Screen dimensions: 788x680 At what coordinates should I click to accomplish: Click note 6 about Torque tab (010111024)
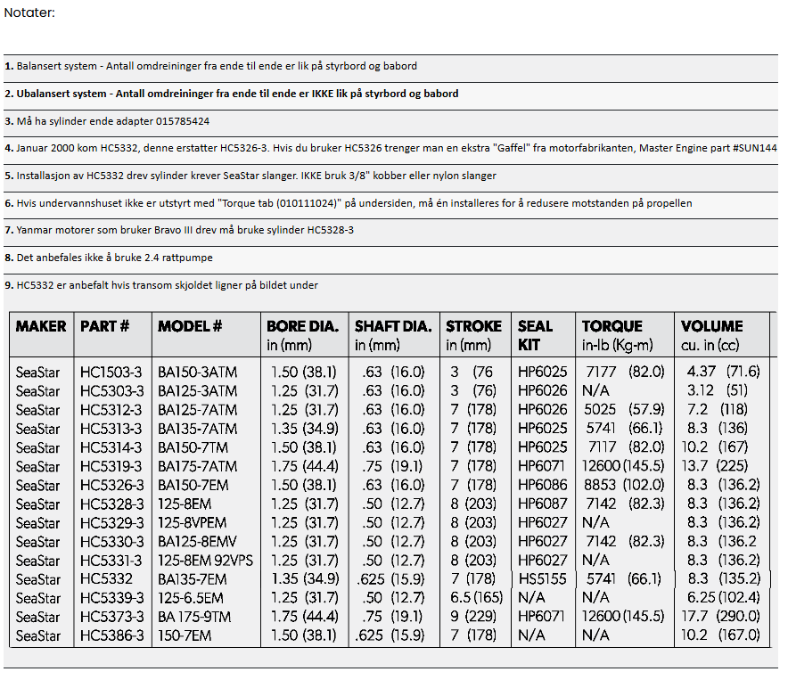349,203
